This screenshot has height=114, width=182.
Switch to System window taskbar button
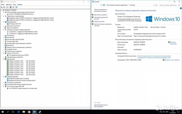point(34,112)
